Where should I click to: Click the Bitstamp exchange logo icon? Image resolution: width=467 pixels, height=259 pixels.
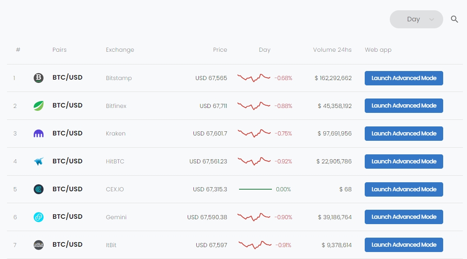pos(39,78)
